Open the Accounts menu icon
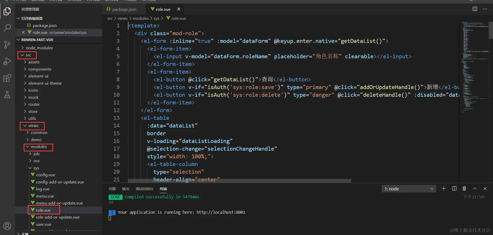Image resolution: width=493 pixels, height=235 pixels. [7, 226]
